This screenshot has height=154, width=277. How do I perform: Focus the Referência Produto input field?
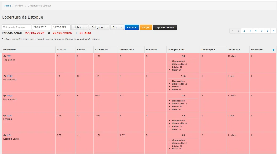click(17, 27)
